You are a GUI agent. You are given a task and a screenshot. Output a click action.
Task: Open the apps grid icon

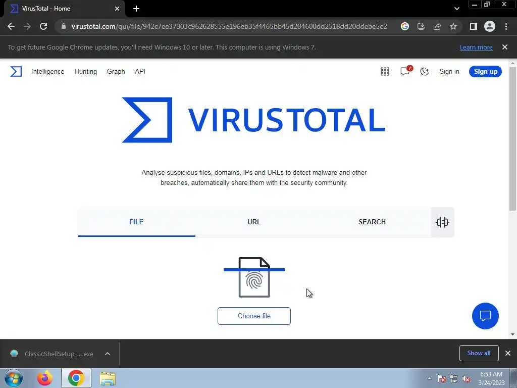(x=385, y=72)
